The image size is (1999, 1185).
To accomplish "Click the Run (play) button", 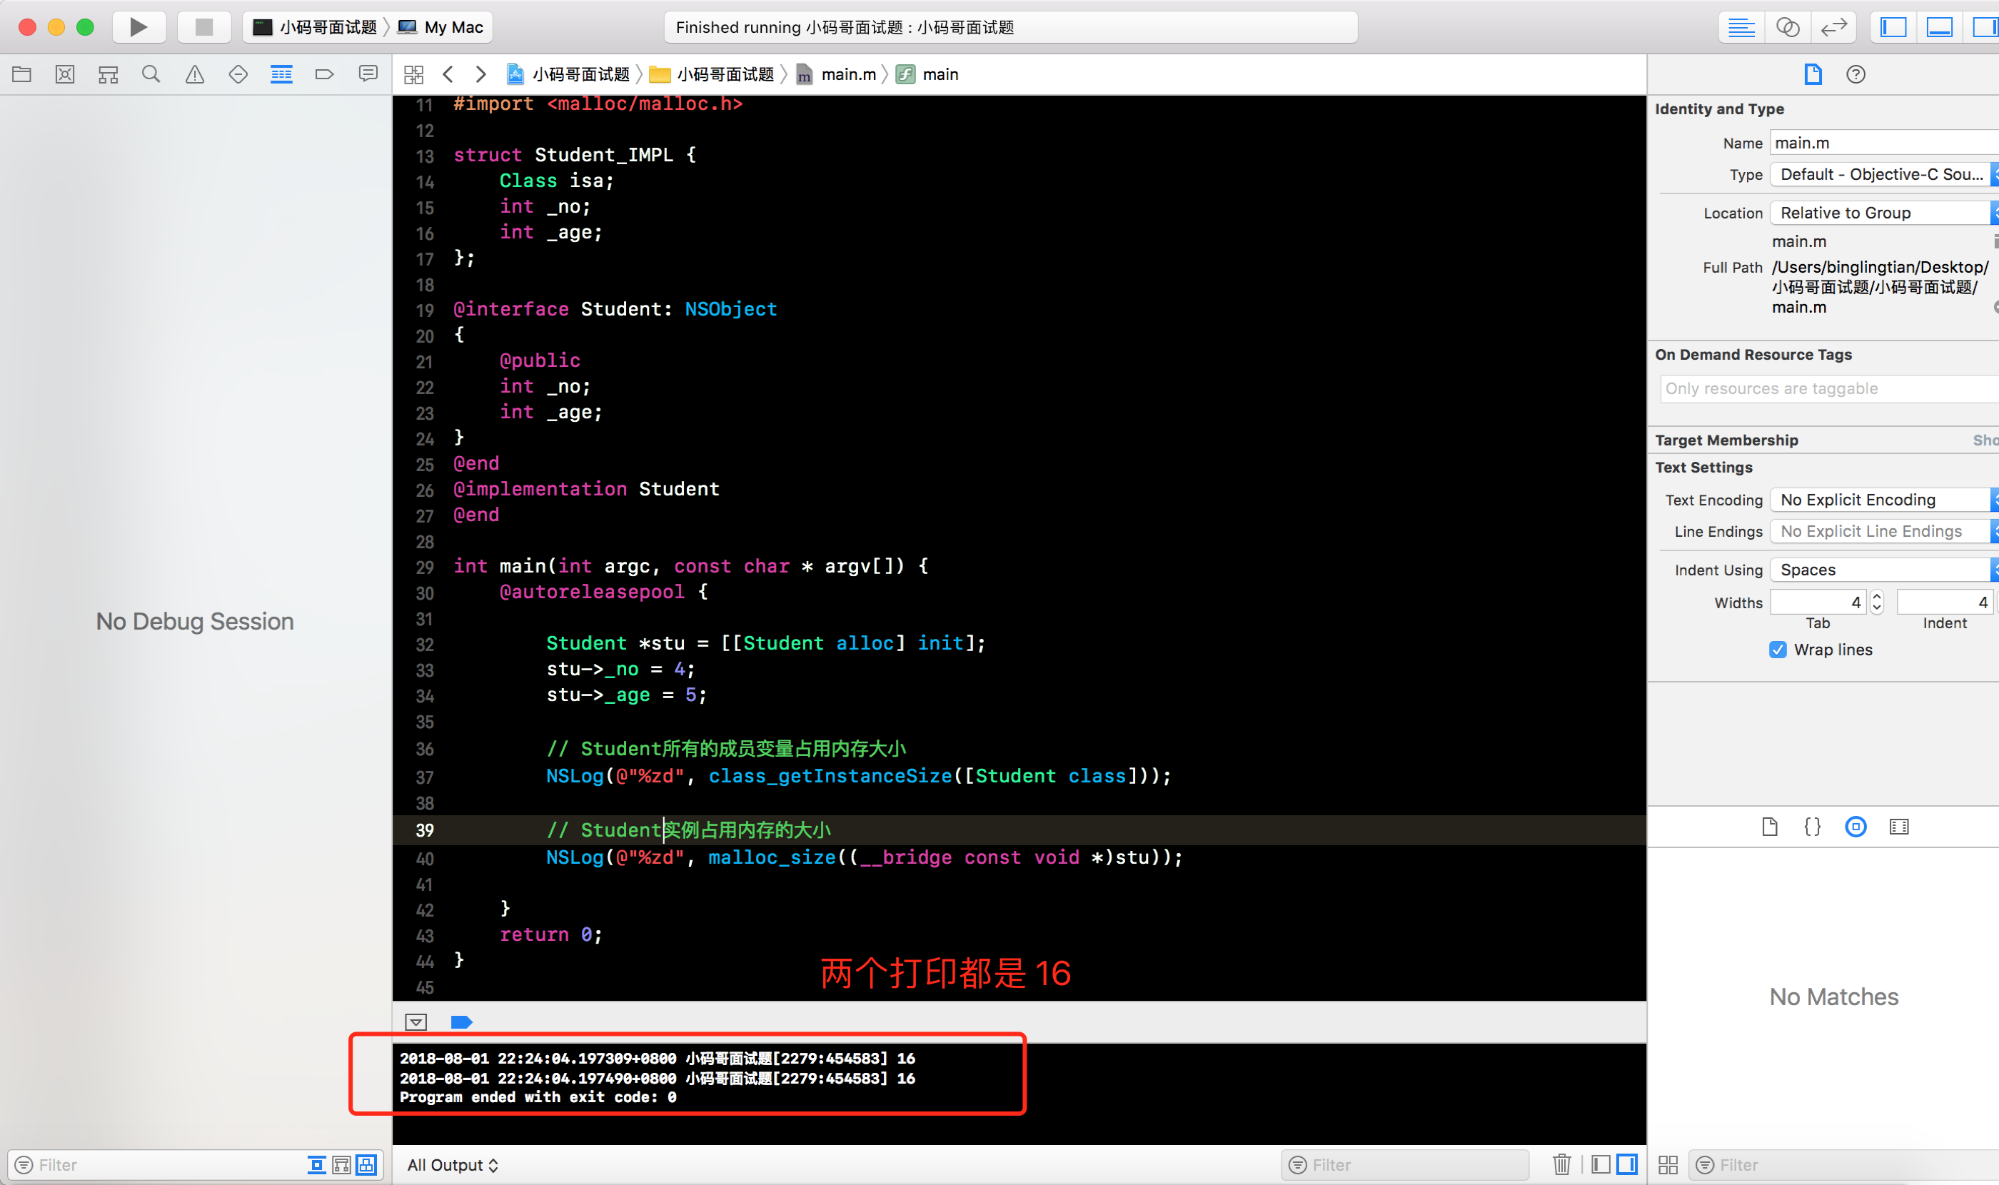I will point(139,27).
